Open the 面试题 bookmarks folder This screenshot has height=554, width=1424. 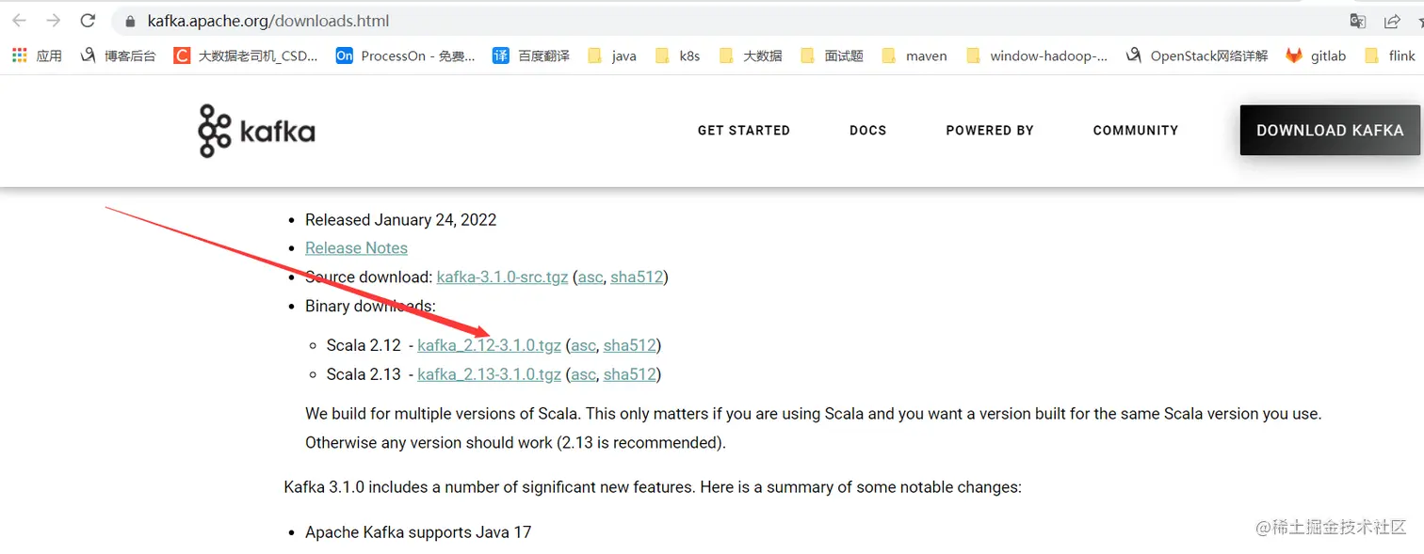click(x=832, y=55)
